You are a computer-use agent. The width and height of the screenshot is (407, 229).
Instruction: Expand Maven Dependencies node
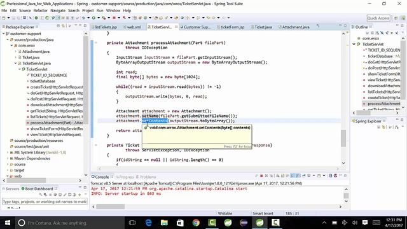coord(8,158)
